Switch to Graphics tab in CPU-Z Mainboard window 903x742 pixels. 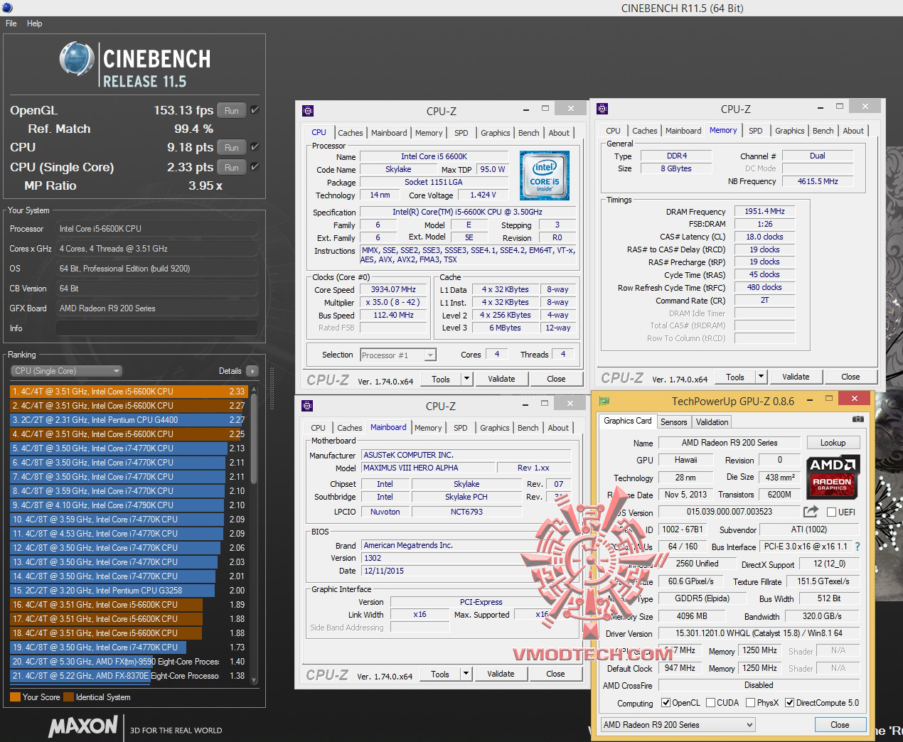(x=494, y=428)
